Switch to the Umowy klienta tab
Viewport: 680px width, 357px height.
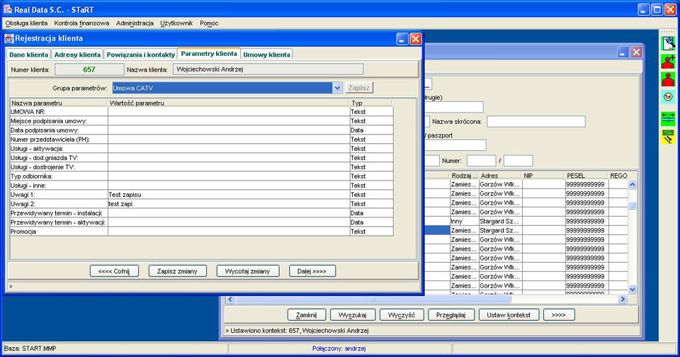click(267, 55)
